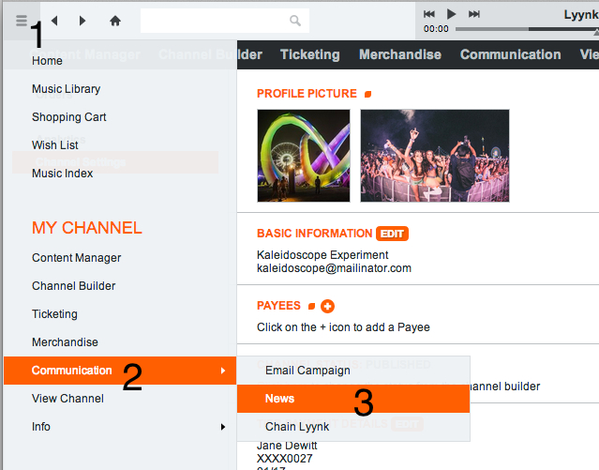
Task: Open Channel Builder under My Channel
Action: click(x=74, y=286)
